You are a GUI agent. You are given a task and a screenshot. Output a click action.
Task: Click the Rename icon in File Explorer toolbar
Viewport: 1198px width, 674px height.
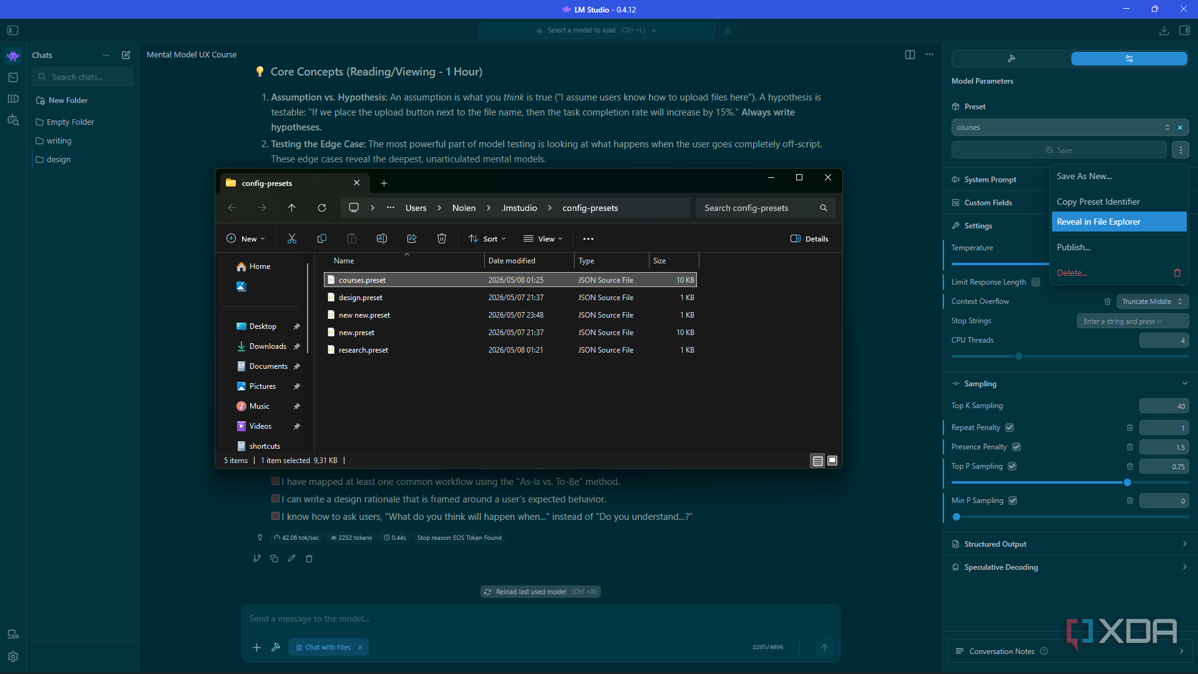382,238
